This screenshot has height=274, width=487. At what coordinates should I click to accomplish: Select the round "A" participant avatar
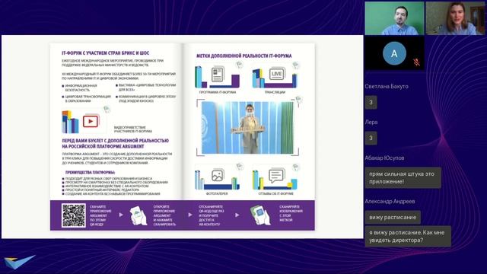pos(394,53)
